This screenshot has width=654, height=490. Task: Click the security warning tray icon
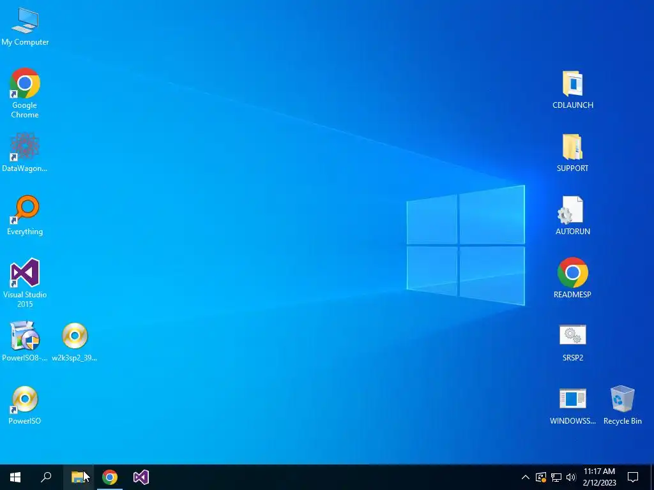540,477
